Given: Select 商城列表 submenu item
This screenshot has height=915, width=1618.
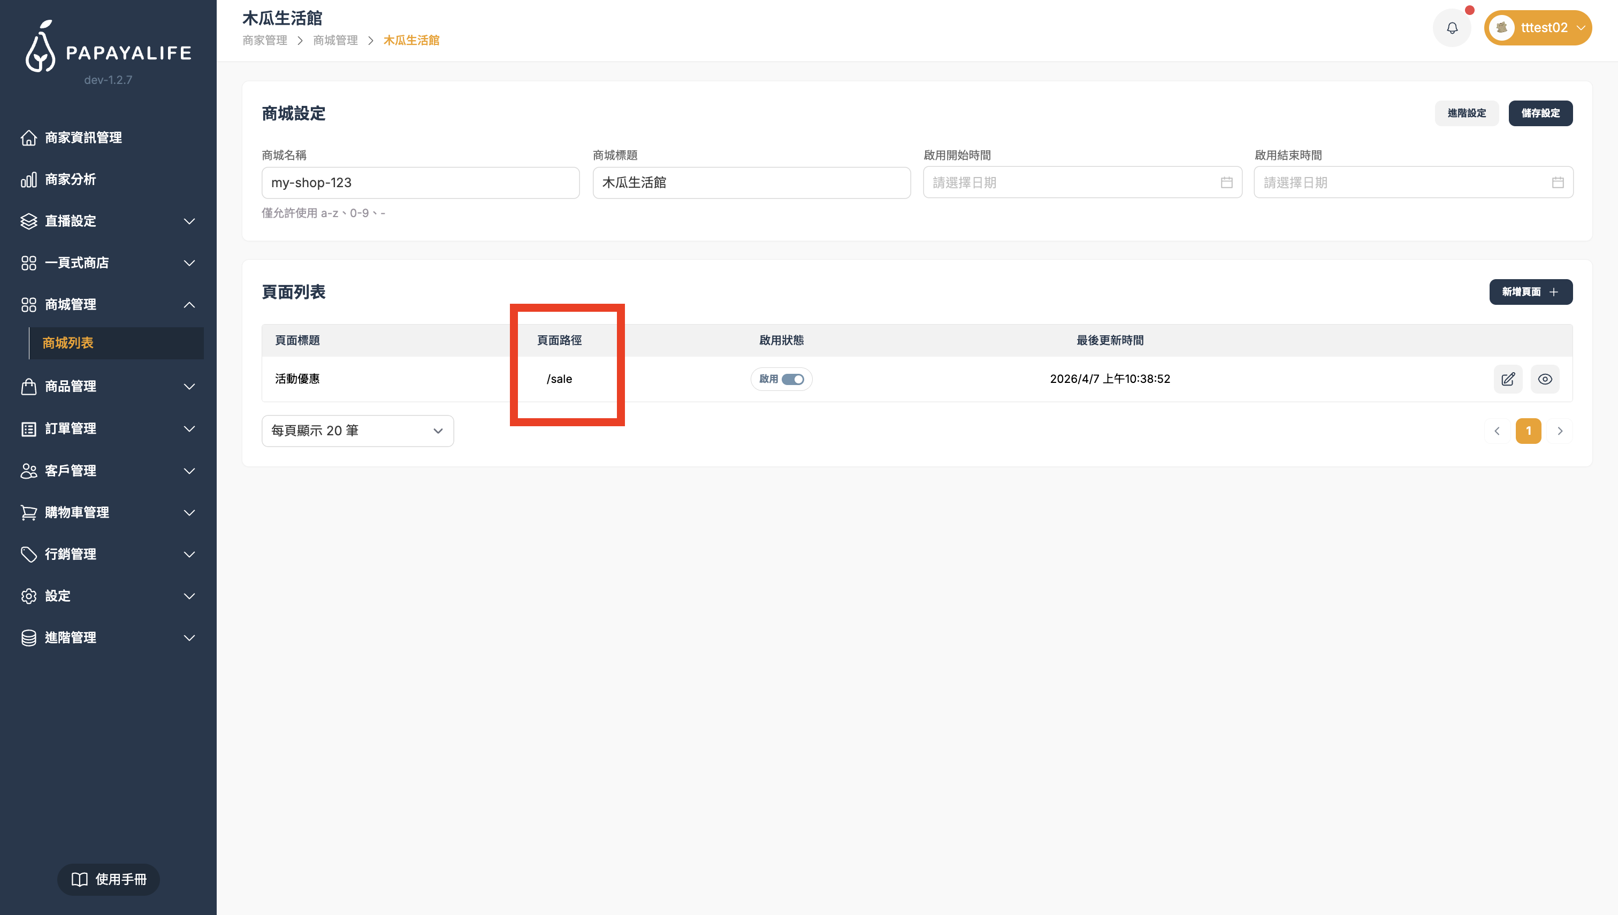Looking at the screenshot, I should (x=68, y=343).
